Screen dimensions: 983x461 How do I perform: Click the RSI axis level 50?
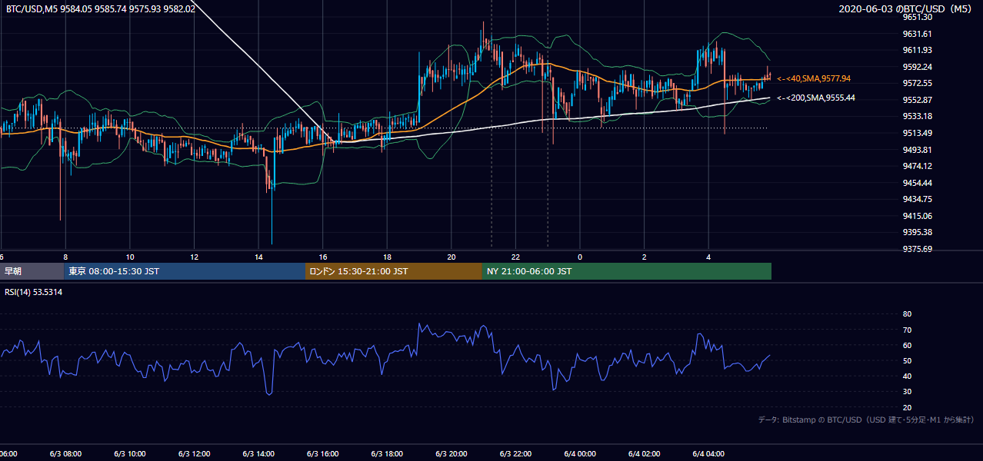pyautogui.click(x=907, y=360)
